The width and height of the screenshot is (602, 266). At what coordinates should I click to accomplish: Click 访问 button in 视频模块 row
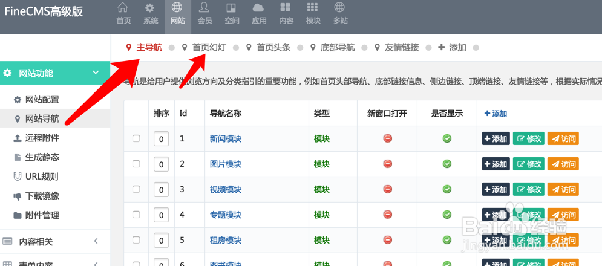(x=563, y=189)
